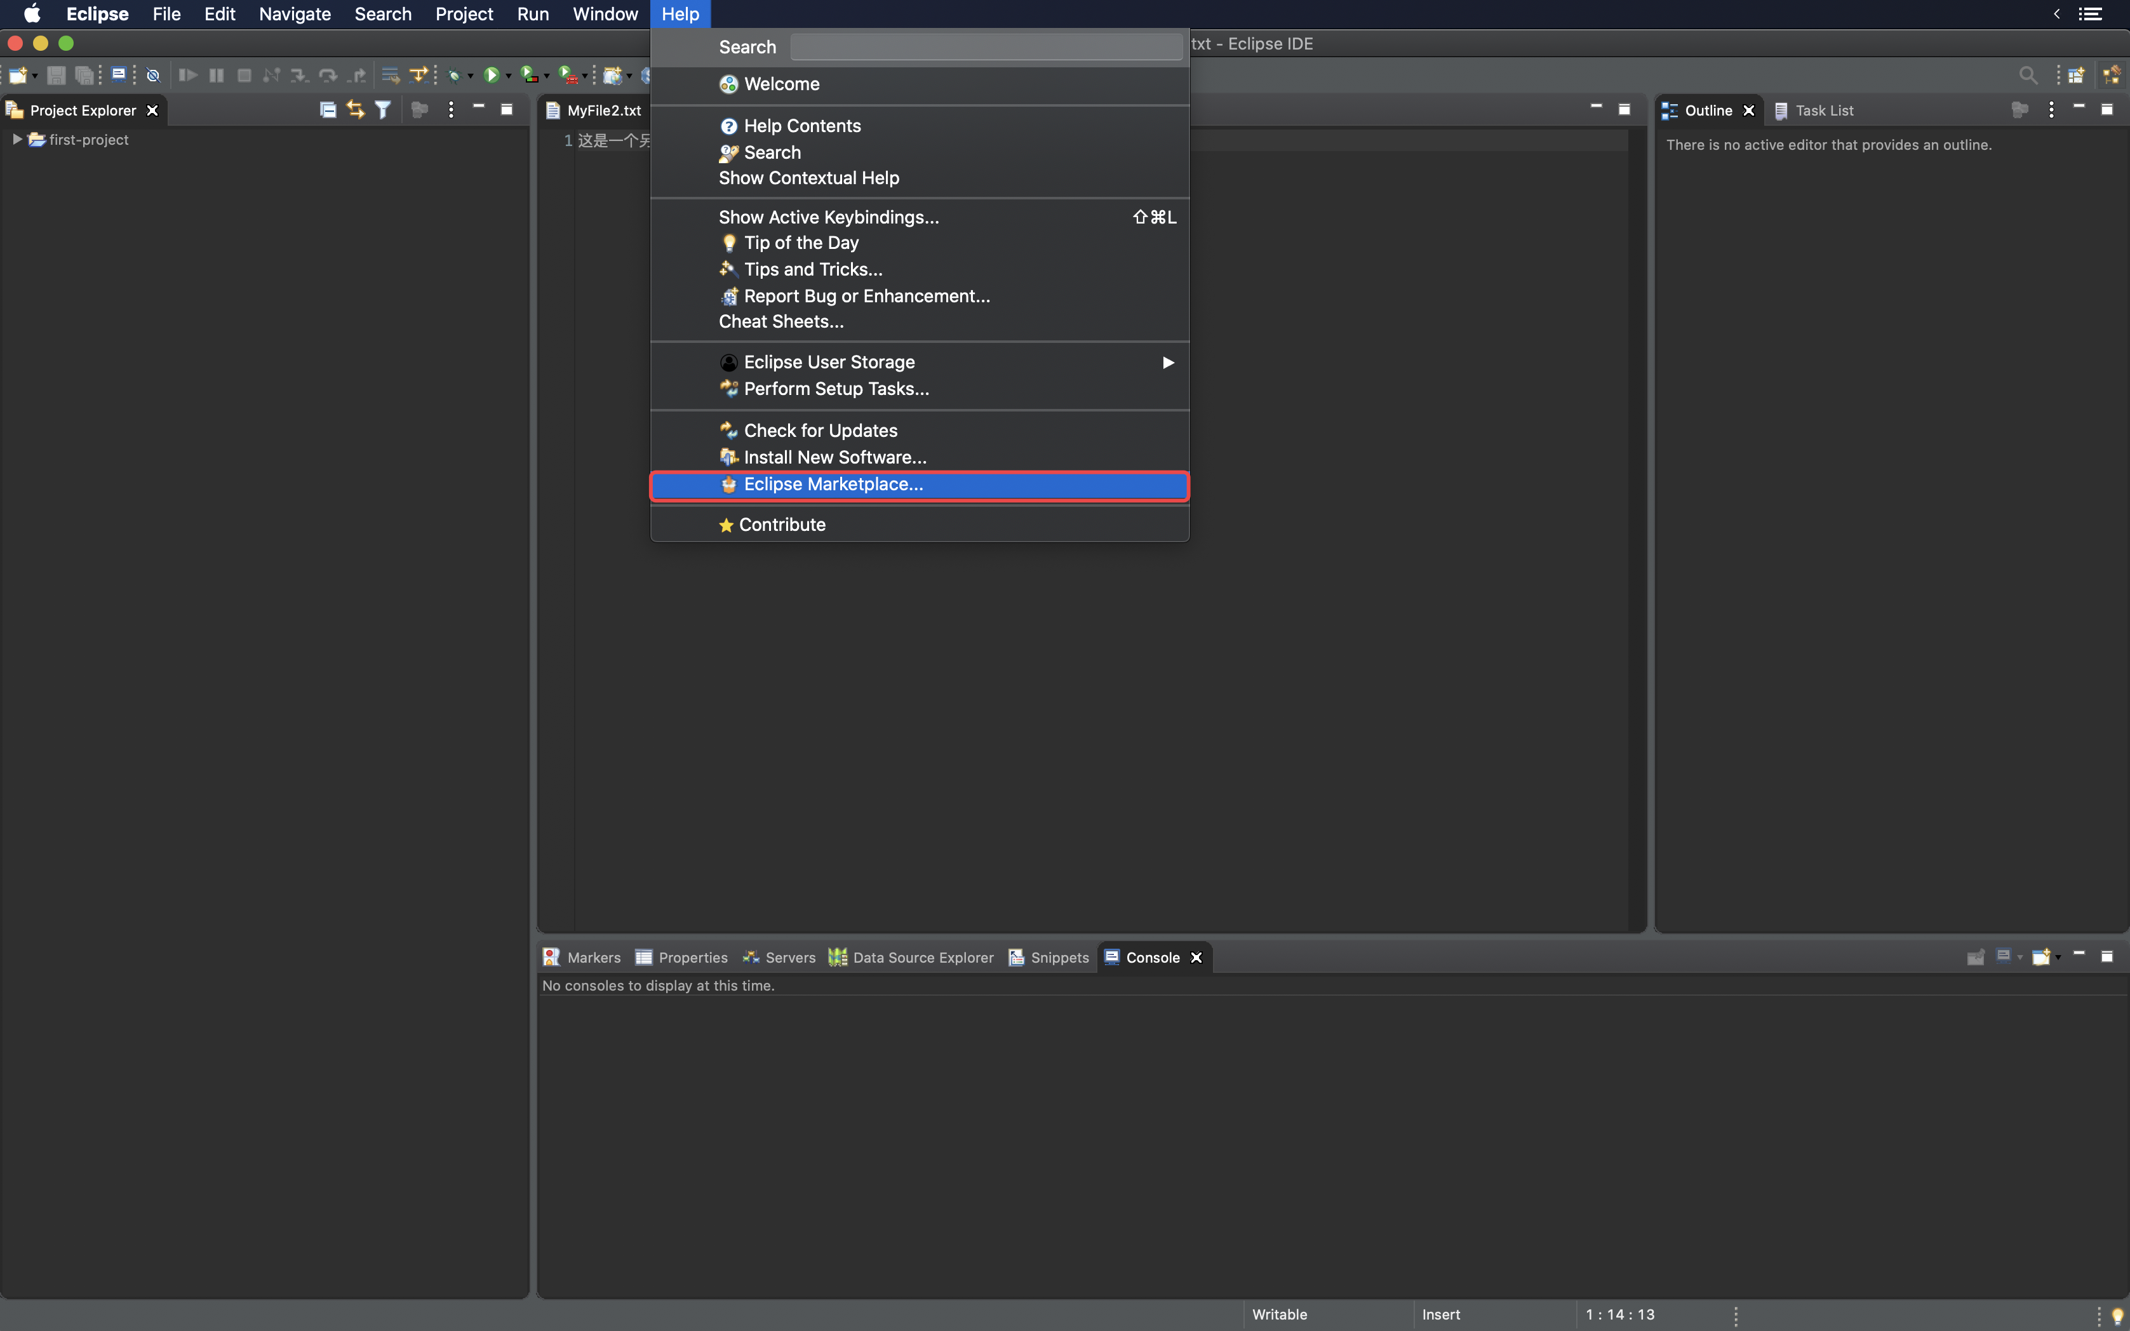Click the Debug bug icon
Image resolution: width=2130 pixels, height=1331 pixels.
click(454, 76)
